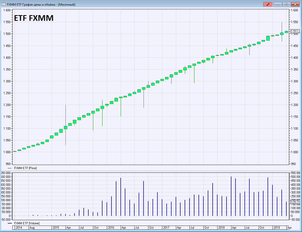Click the '1 000' label on left price axis

(7, 152)
